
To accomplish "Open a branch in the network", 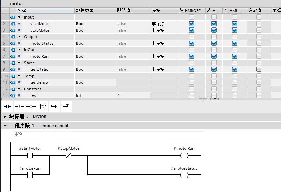I will point(54,106).
